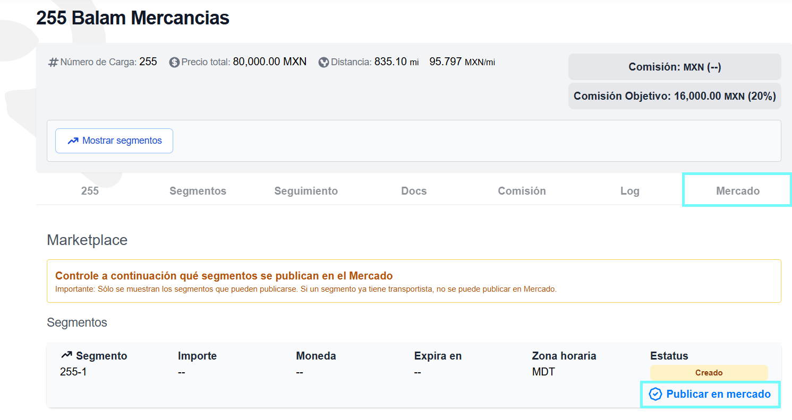Click the Creado status badge

tap(709, 372)
